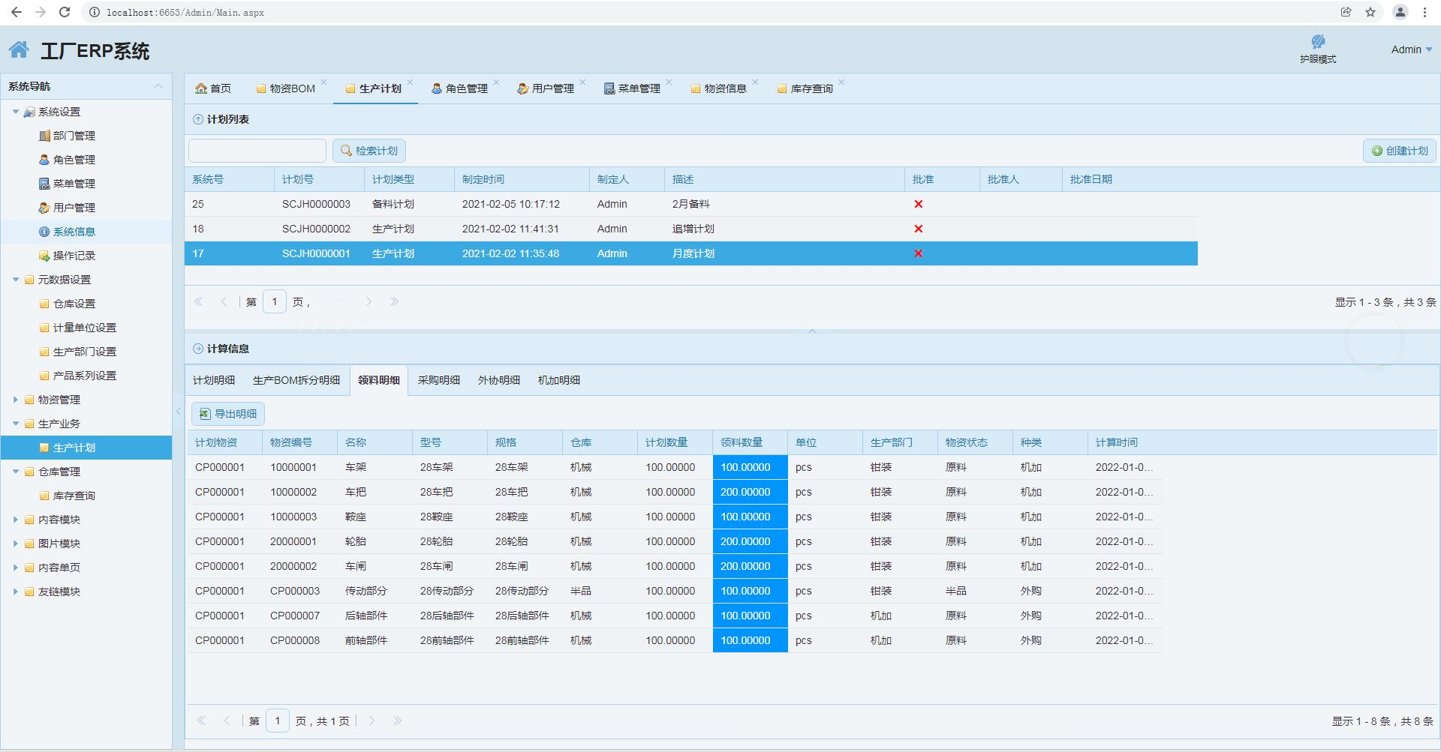Screen dimensions: 1441x752
Task: Select 生产计划 in the sidebar tree
Action: [86, 448]
